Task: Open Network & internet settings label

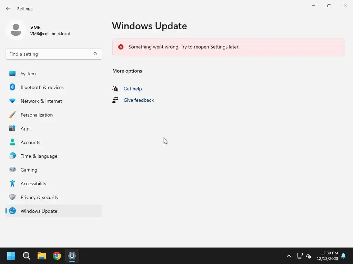Action: (x=41, y=101)
